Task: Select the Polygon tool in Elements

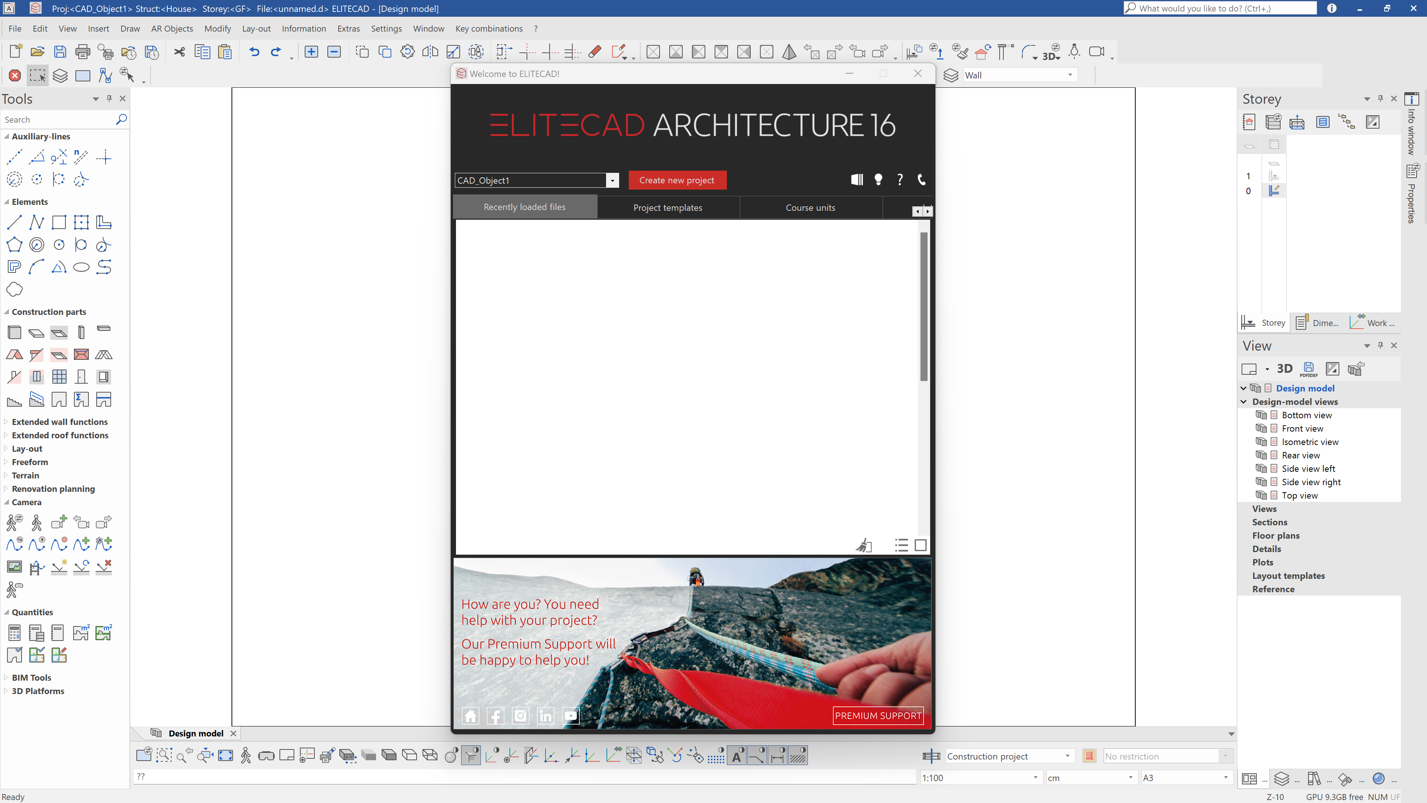Action: 14,244
